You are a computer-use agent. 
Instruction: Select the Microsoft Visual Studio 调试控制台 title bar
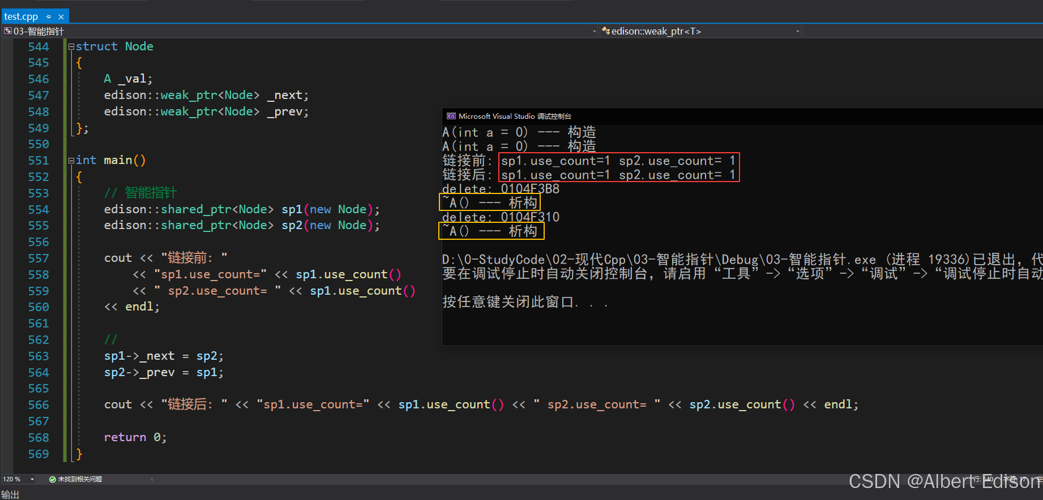tap(742, 116)
